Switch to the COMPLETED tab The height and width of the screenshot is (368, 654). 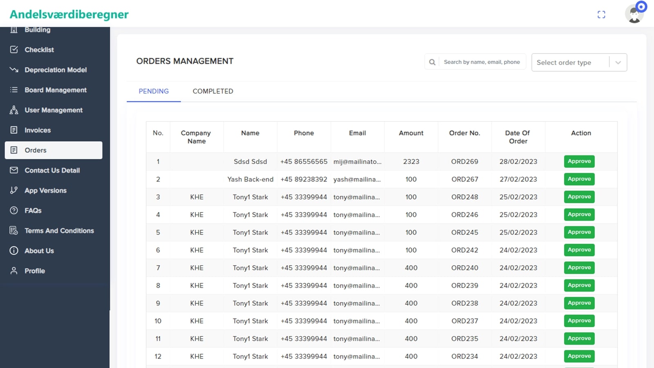[x=213, y=91]
